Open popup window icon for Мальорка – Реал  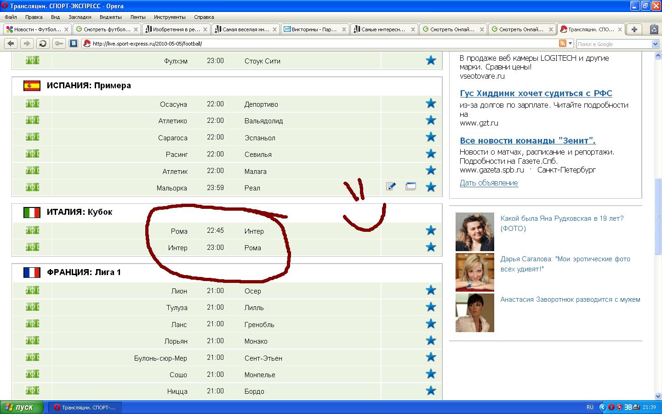411,186
